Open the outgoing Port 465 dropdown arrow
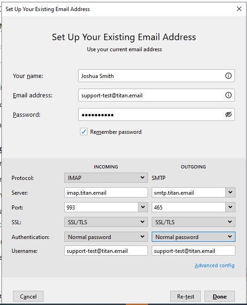247x305 pixels. pos(230,207)
